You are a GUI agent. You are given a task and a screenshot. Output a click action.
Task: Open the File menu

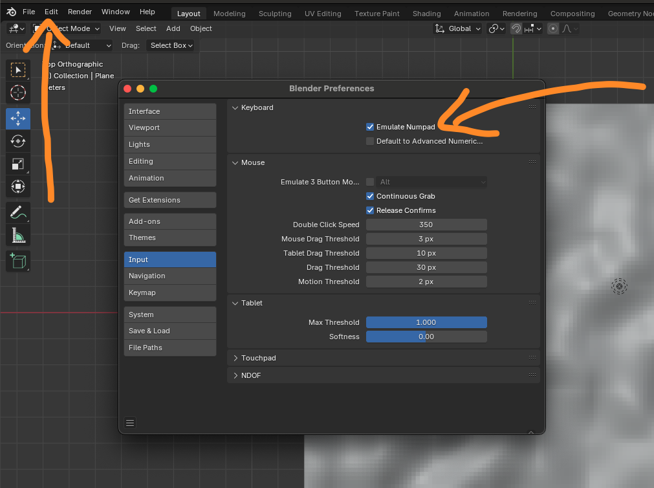point(28,12)
